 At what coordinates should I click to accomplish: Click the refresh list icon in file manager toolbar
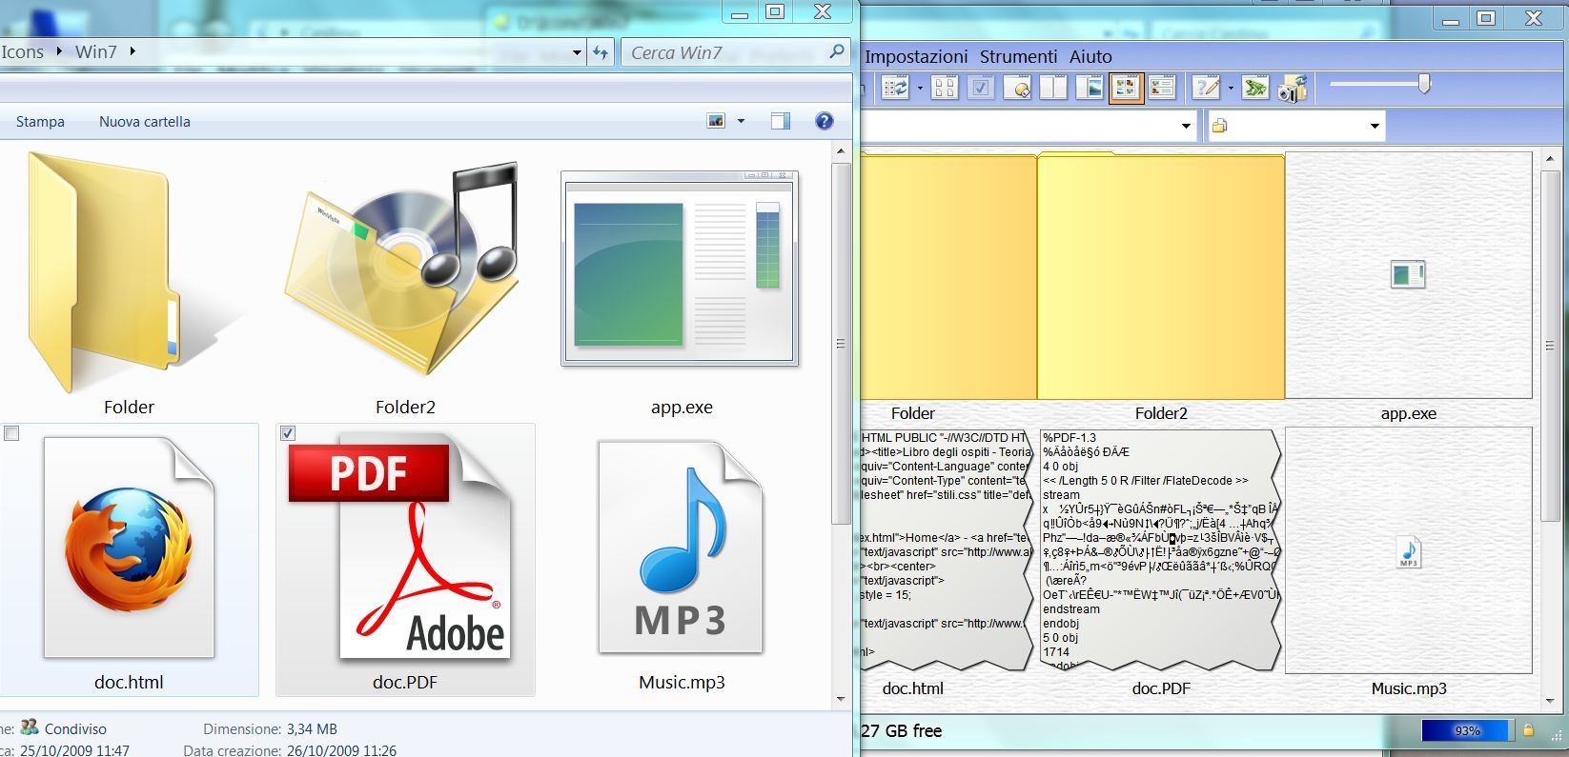[x=895, y=89]
